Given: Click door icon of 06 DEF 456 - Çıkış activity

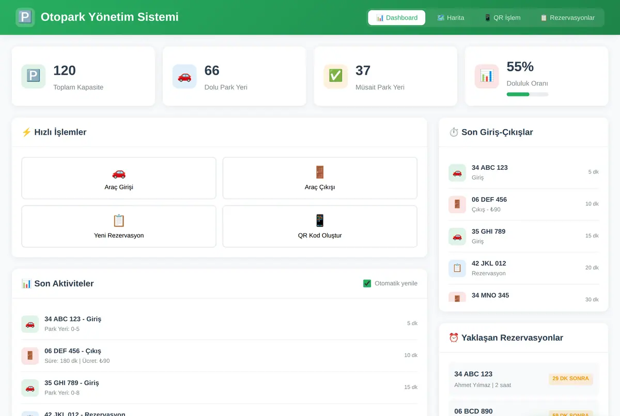Looking at the screenshot, I should (x=30, y=356).
